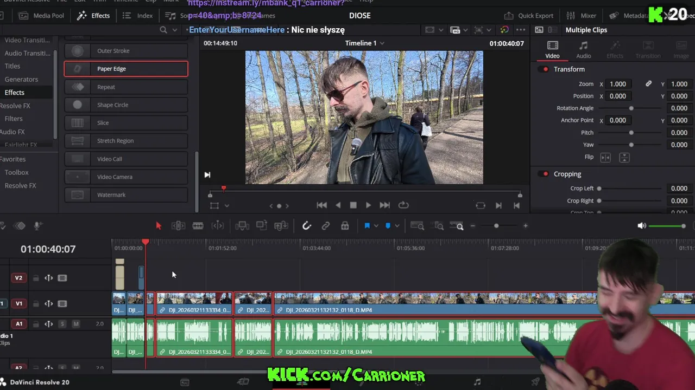695x390 pixels.
Task: Add a blue marker
Action: (388, 226)
